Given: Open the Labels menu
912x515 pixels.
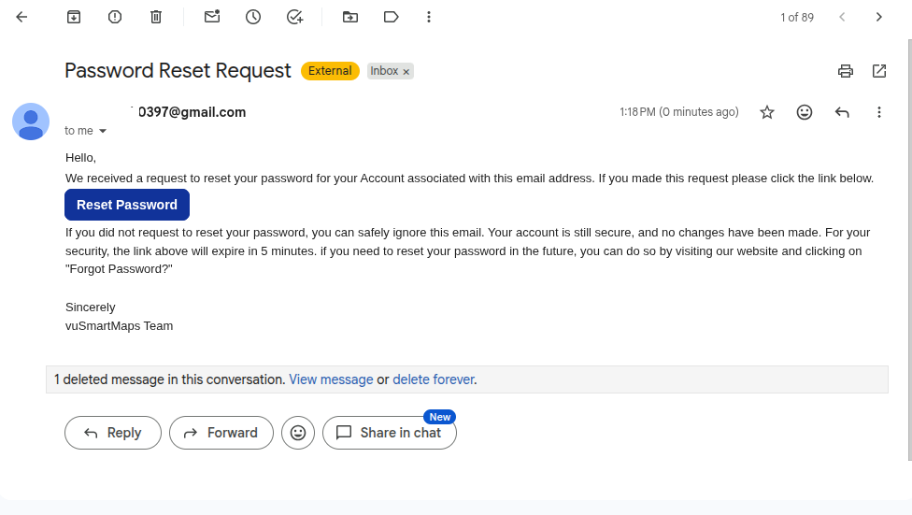Looking at the screenshot, I should point(392,17).
